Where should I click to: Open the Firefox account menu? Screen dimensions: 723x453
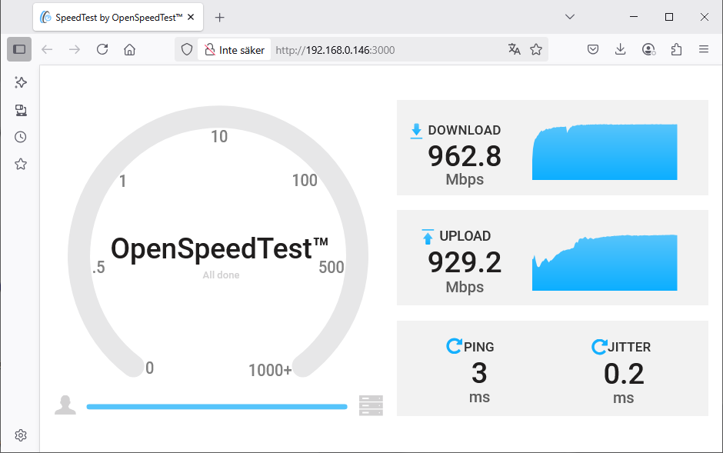(648, 49)
